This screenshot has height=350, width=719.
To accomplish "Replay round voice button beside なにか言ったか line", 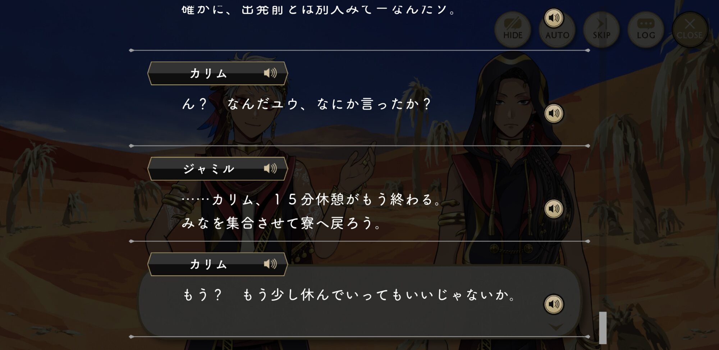I will (554, 114).
